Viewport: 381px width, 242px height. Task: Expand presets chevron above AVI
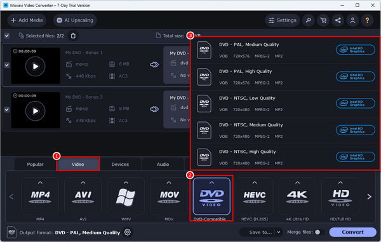click(83, 182)
